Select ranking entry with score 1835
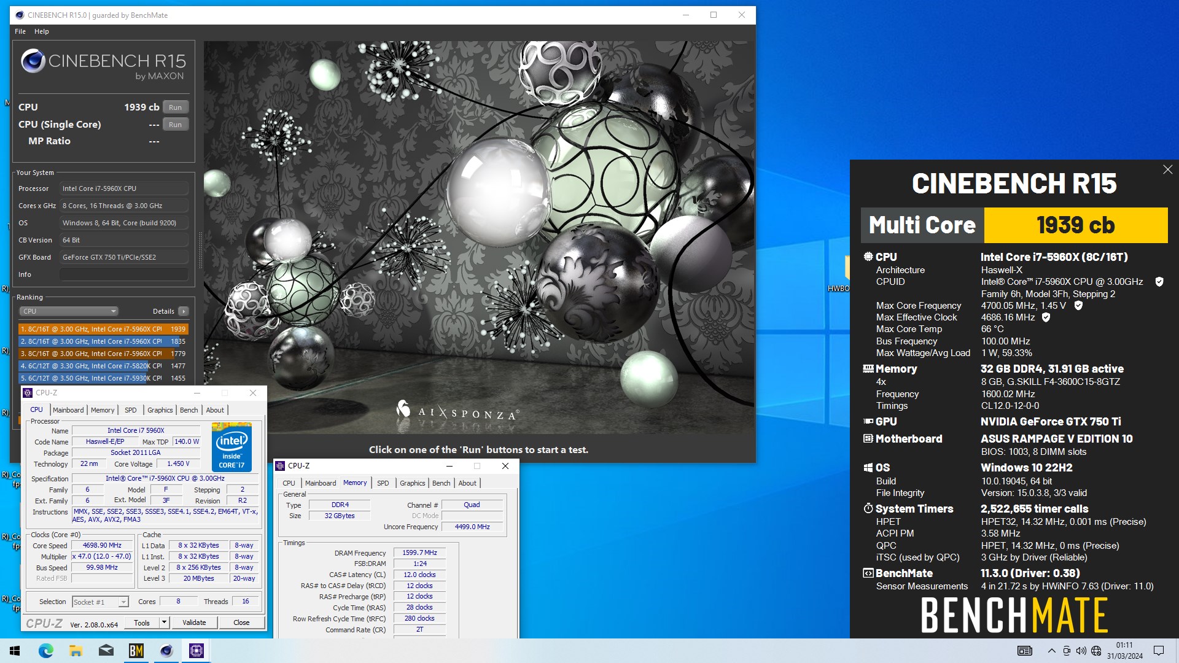Viewport: 1179px width, 663px height. 103,341
